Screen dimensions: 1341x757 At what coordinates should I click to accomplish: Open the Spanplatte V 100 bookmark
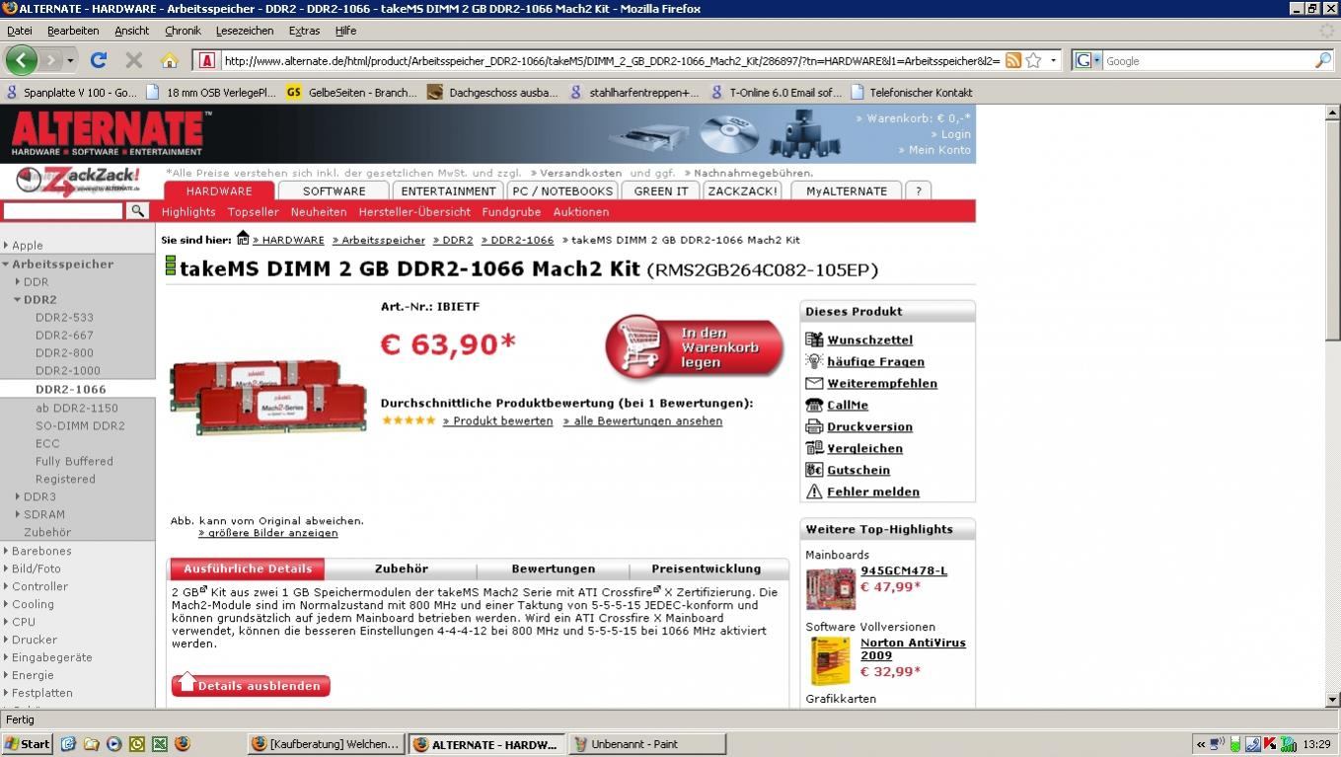(72, 92)
